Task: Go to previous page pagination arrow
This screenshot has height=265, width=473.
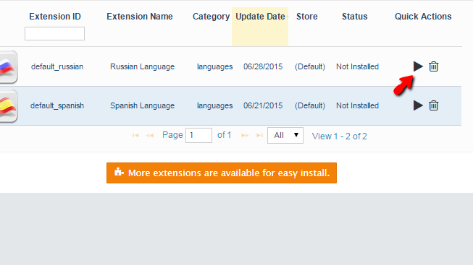Action: pyautogui.click(x=150, y=135)
